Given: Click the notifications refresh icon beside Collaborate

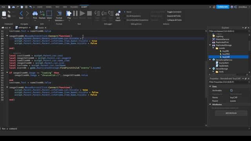Looking at the screenshot, I should coord(214,7).
